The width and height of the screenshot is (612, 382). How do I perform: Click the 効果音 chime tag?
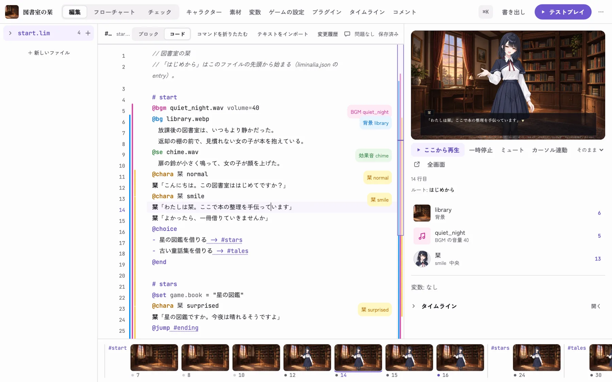374,156
